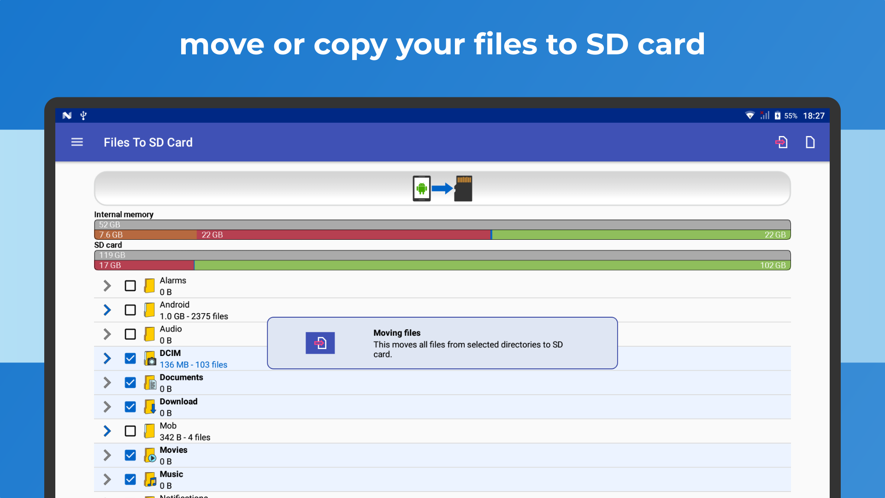Expand the Alarms folder chevron
Image resolution: width=885 pixels, height=498 pixels.
(x=107, y=286)
